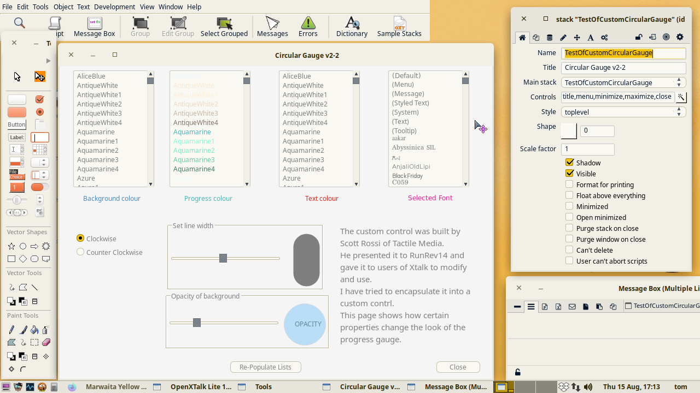700x393 pixels.
Task: Select the Clockwise radio button
Action: pos(80,239)
